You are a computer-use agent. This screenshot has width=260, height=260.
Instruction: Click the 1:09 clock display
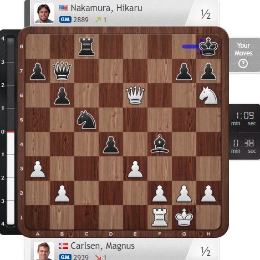pyautogui.click(x=244, y=119)
